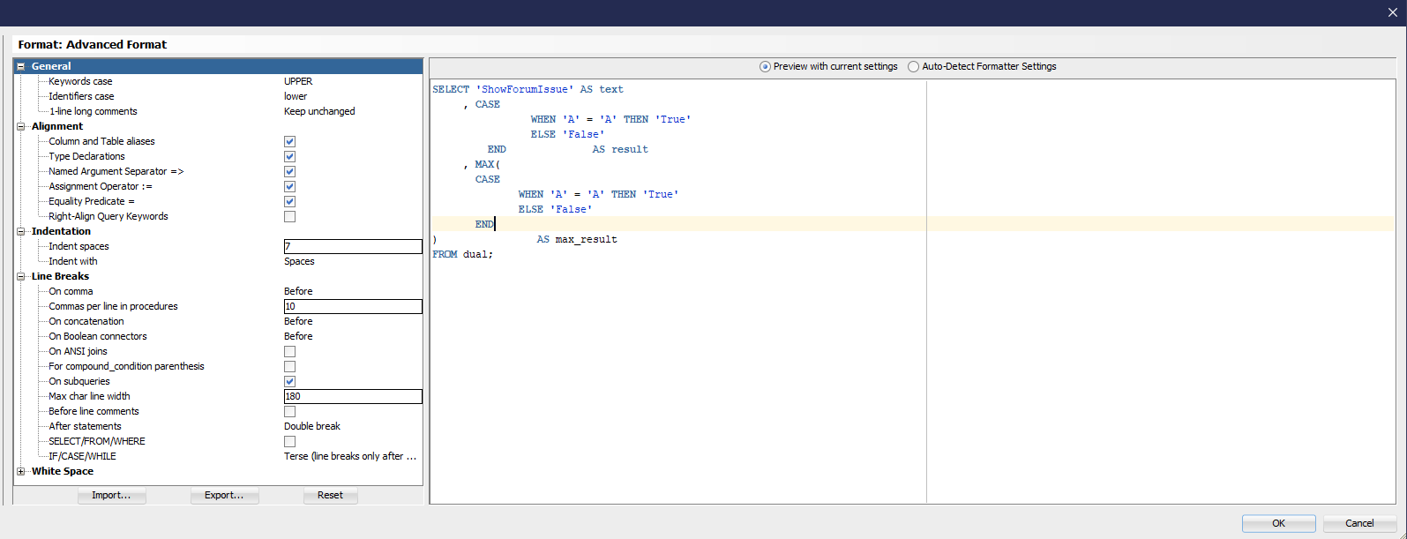Select the IF/CASE/WHILE row label

[82, 456]
